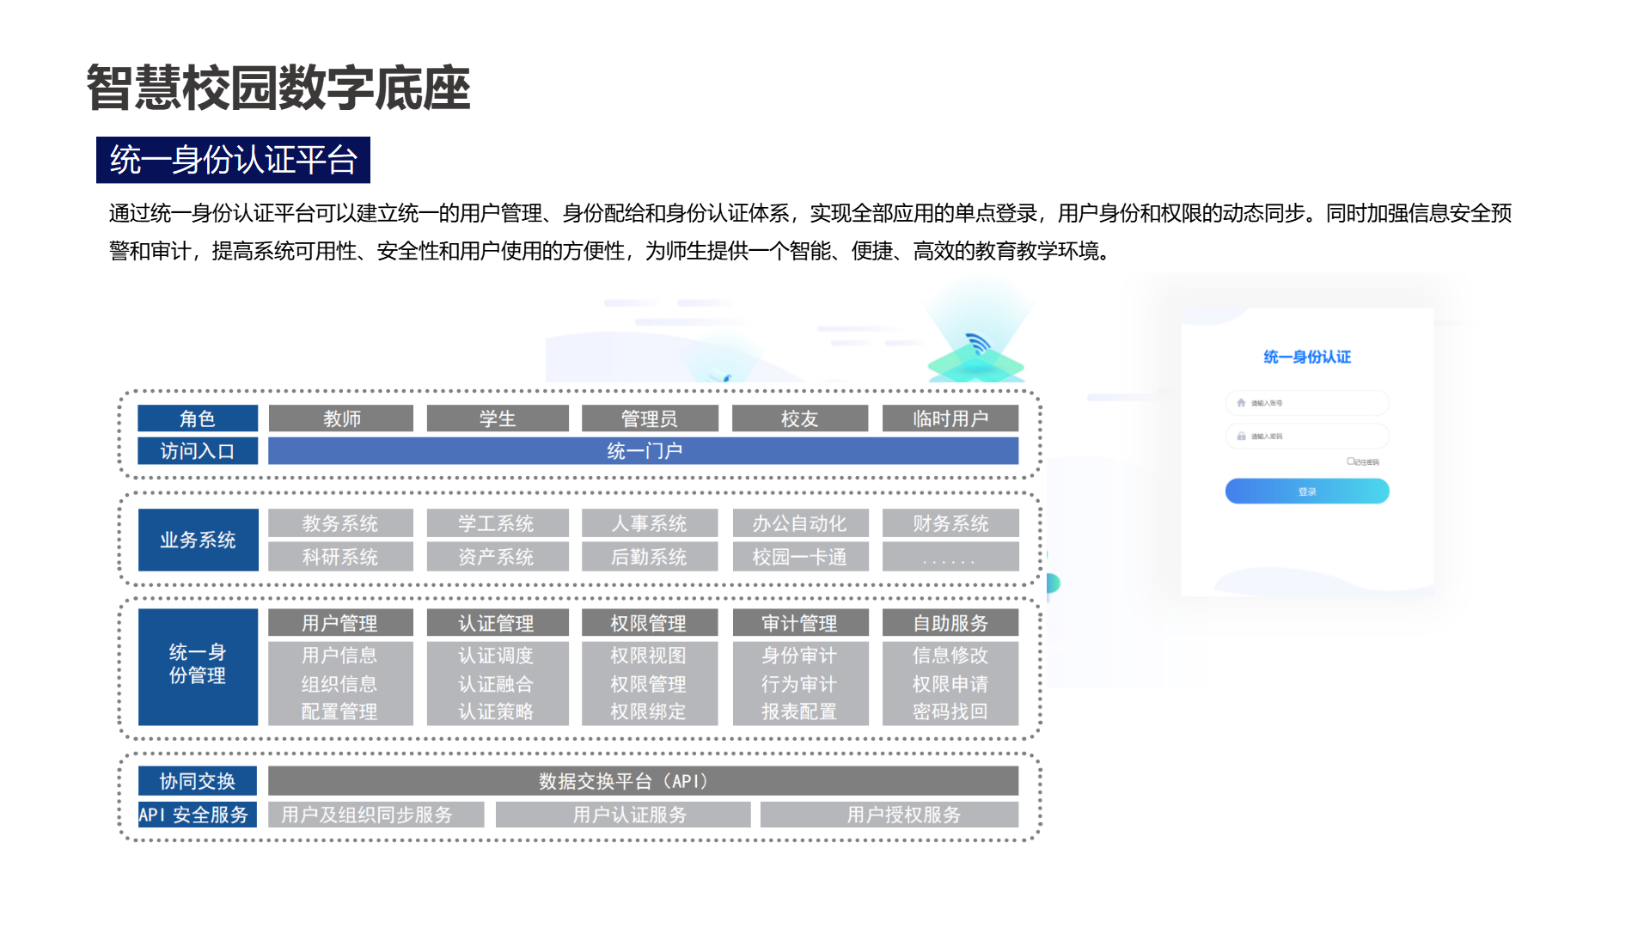Click the 自助服务 header tab

(950, 622)
